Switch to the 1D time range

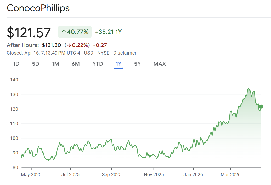tap(16, 64)
